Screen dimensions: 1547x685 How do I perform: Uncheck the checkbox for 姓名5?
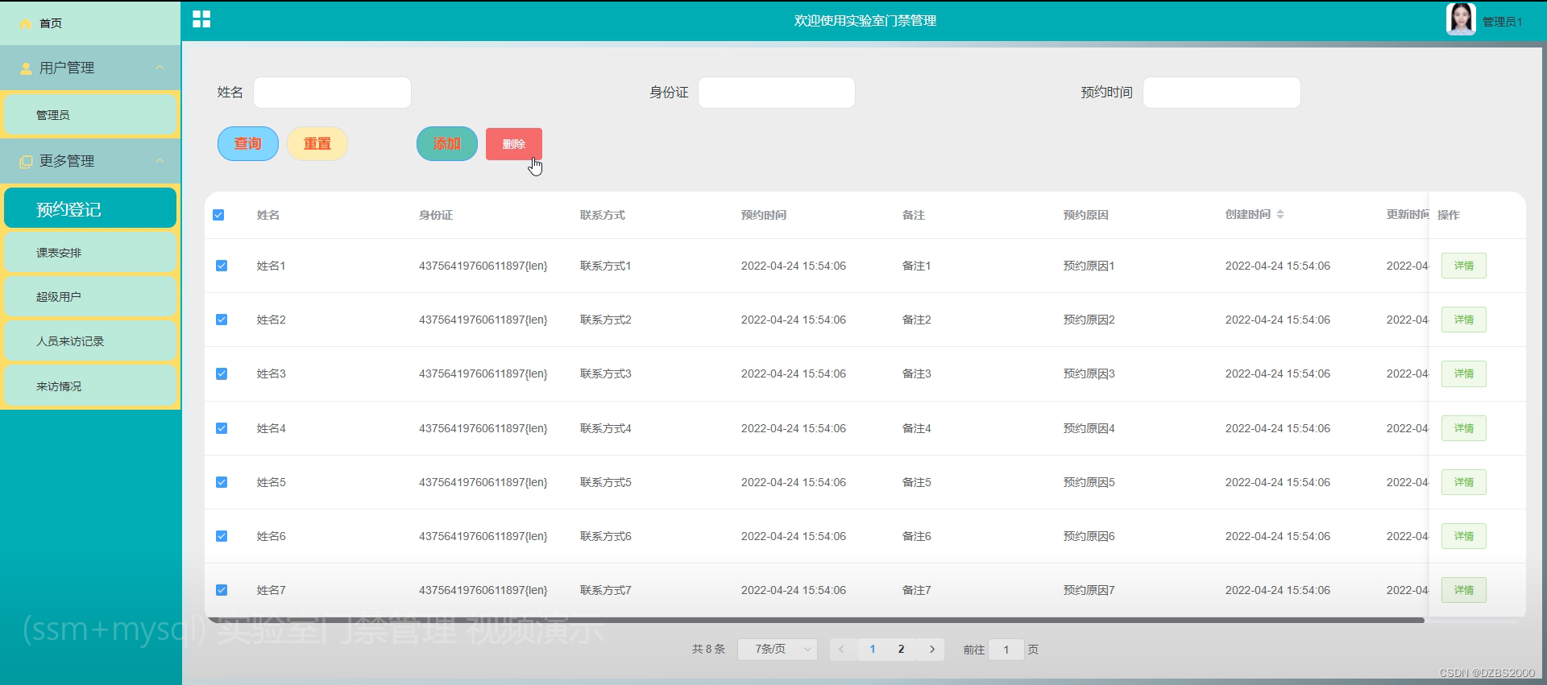tap(222, 482)
